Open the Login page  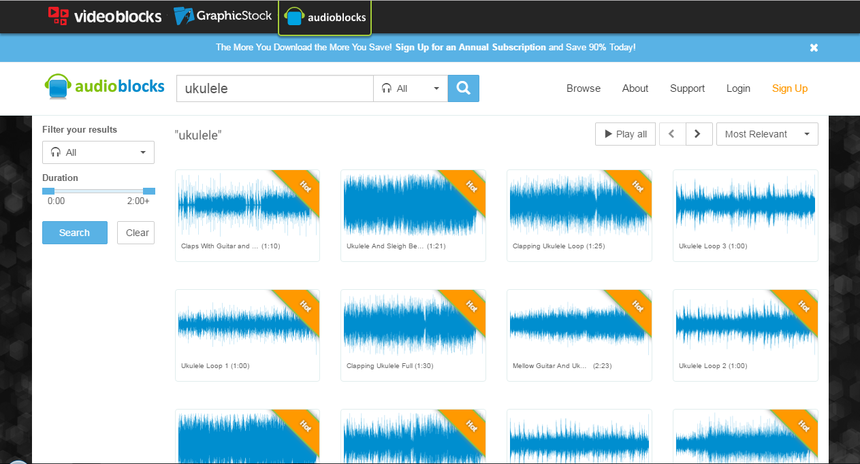click(x=738, y=88)
